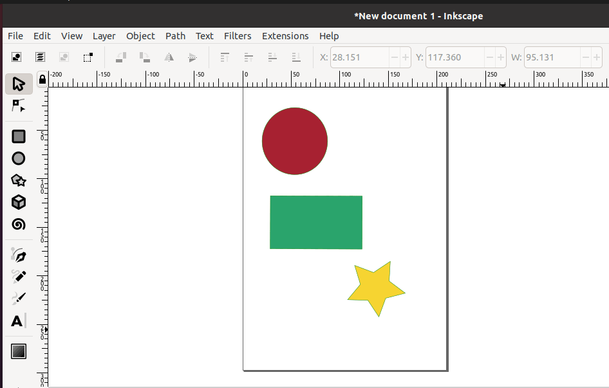Image resolution: width=609 pixels, height=388 pixels.
Task: Increment the X coordinate with plus stepper
Action: 404,57
